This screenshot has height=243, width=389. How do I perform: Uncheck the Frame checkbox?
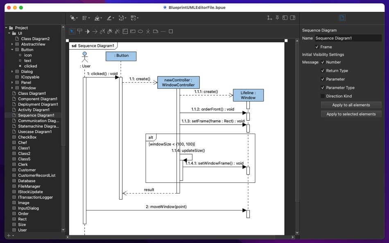(317, 47)
